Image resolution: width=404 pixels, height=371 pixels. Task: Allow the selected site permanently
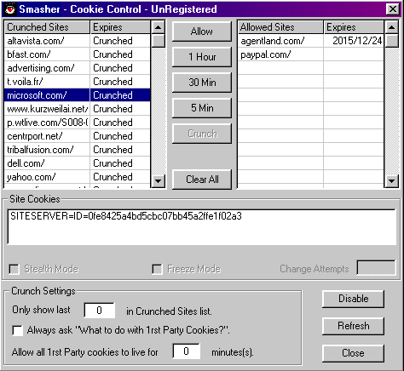(202, 31)
